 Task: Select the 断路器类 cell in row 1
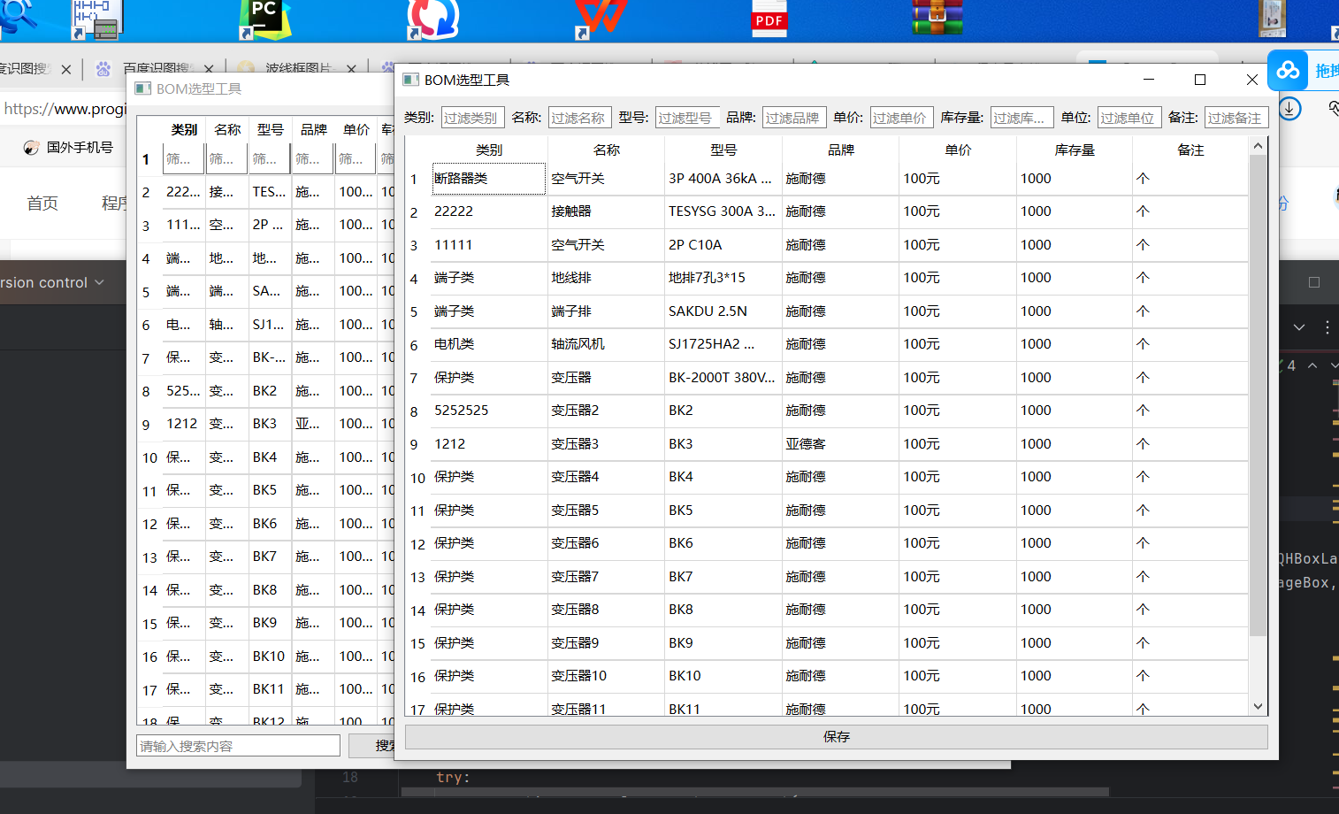point(489,179)
